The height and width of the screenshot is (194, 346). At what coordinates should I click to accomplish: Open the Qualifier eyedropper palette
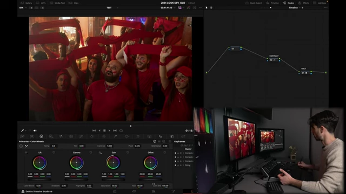click(x=115, y=136)
